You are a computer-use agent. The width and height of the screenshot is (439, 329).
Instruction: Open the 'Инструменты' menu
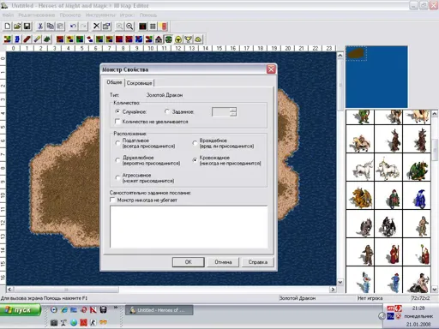coord(100,15)
